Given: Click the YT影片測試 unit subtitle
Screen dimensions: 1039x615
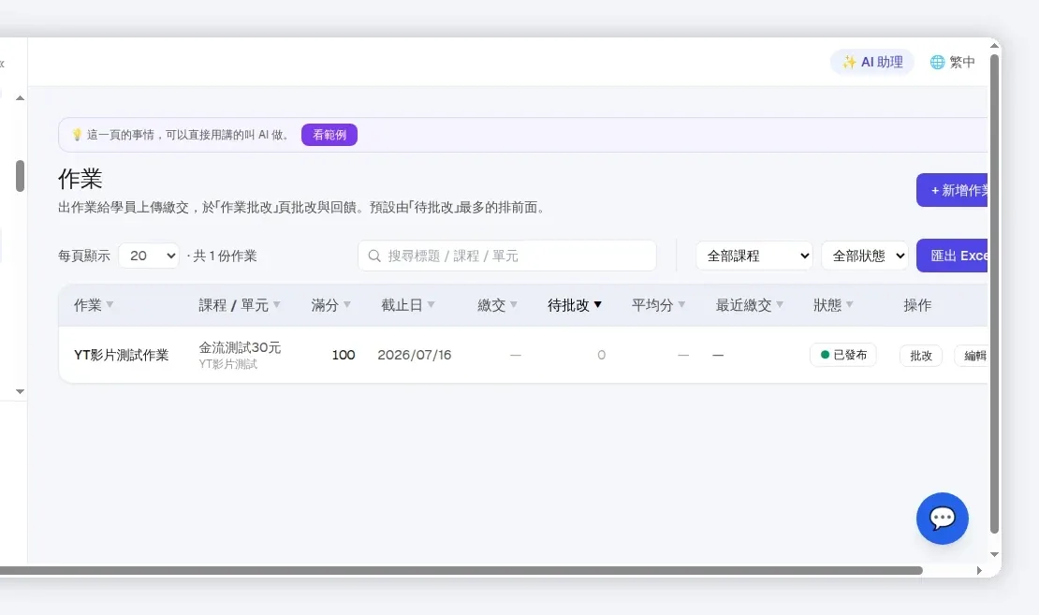Looking at the screenshot, I should [x=228, y=364].
